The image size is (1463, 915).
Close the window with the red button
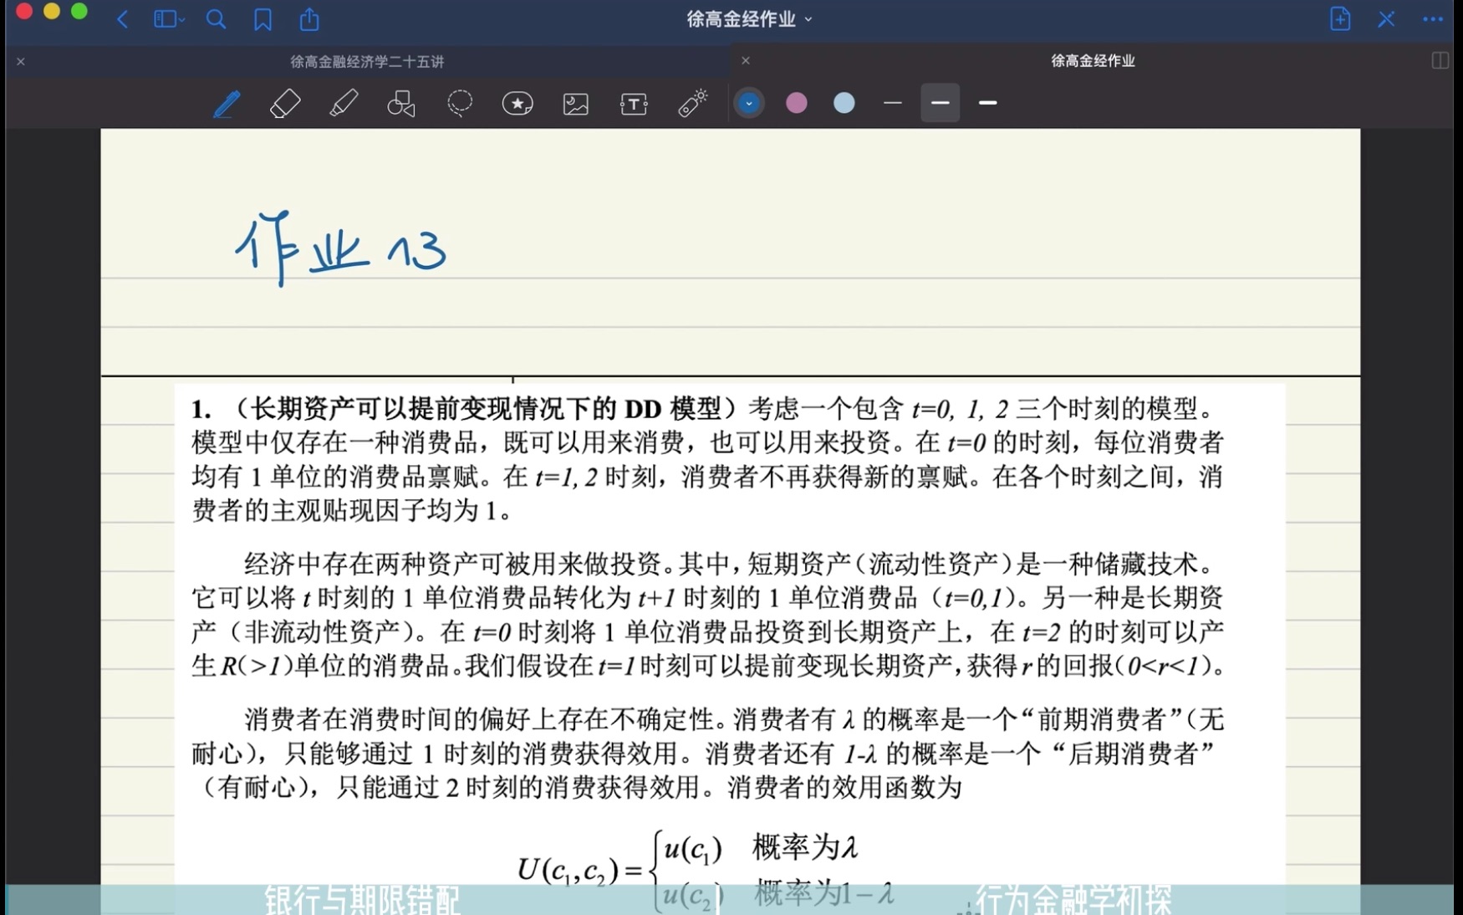pyautogui.click(x=24, y=12)
